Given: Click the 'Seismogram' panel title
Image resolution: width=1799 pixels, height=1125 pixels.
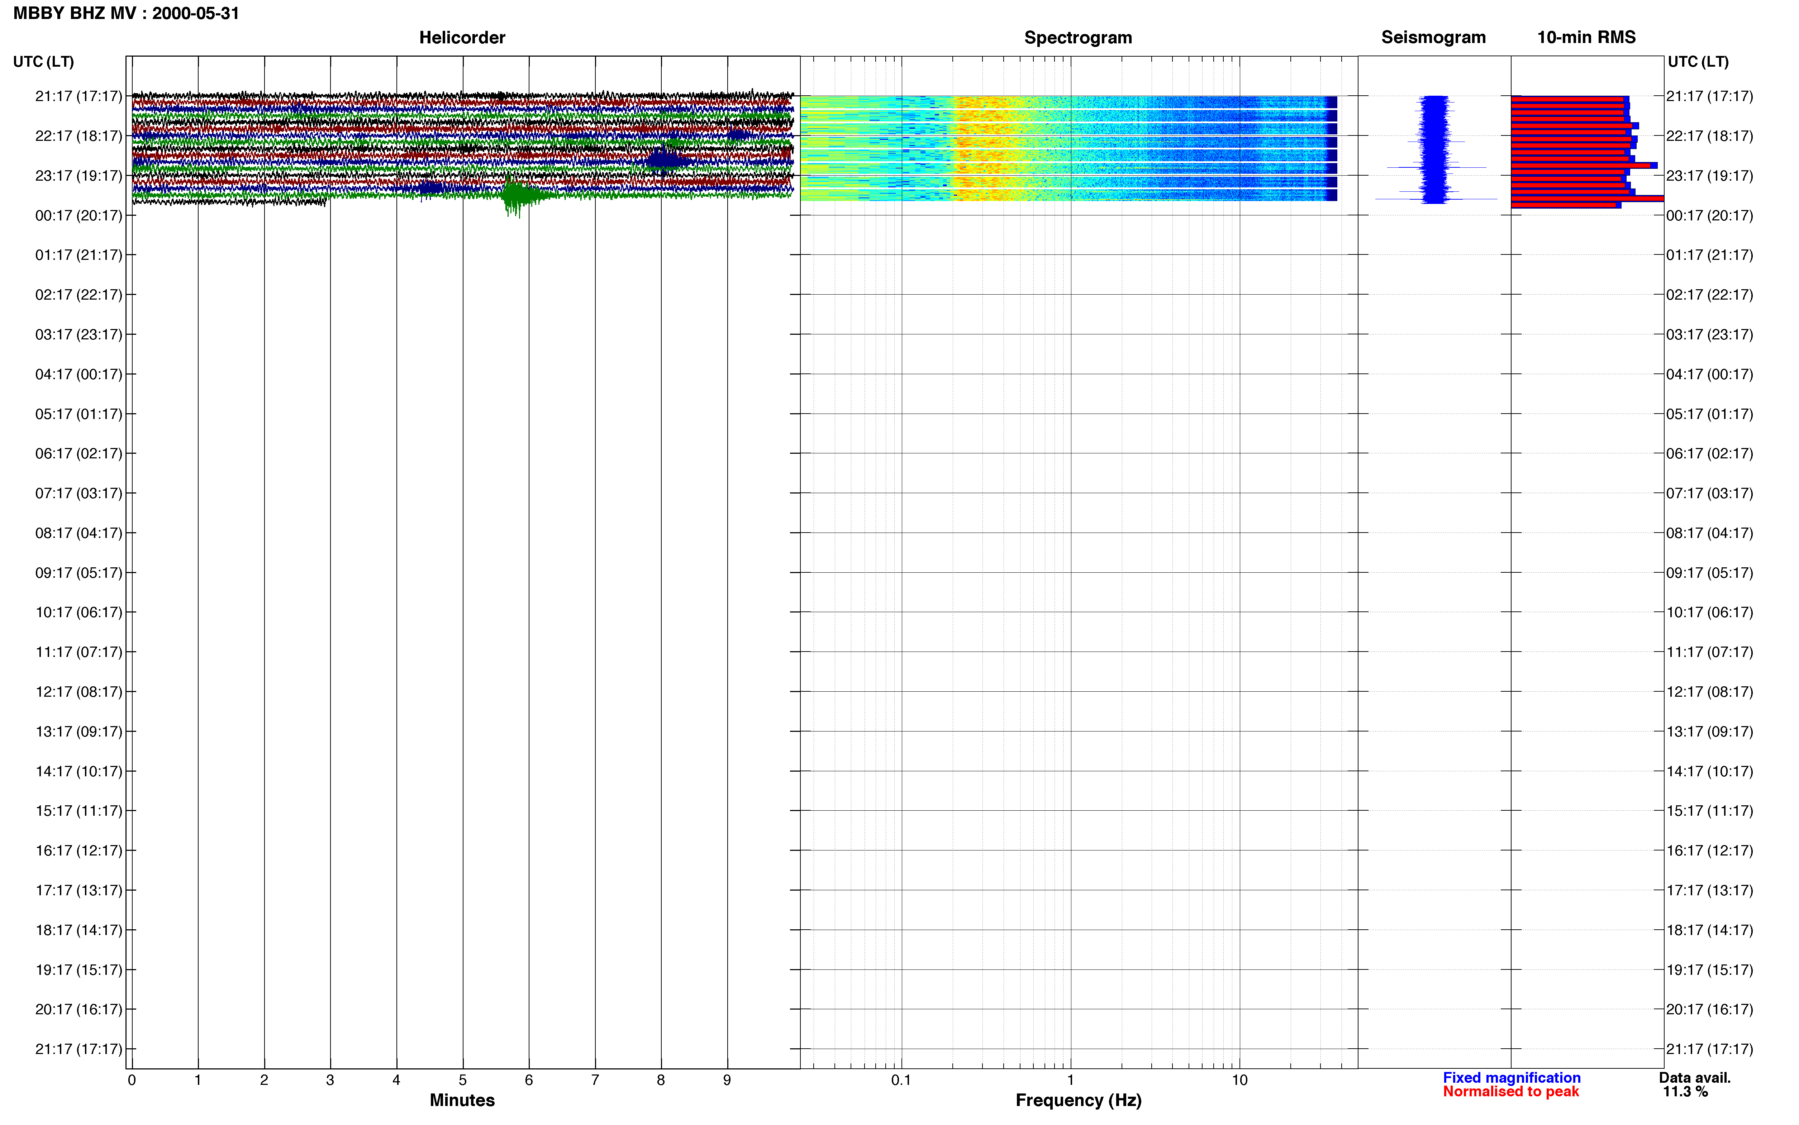Looking at the screenshot, I should (1433, 37).
